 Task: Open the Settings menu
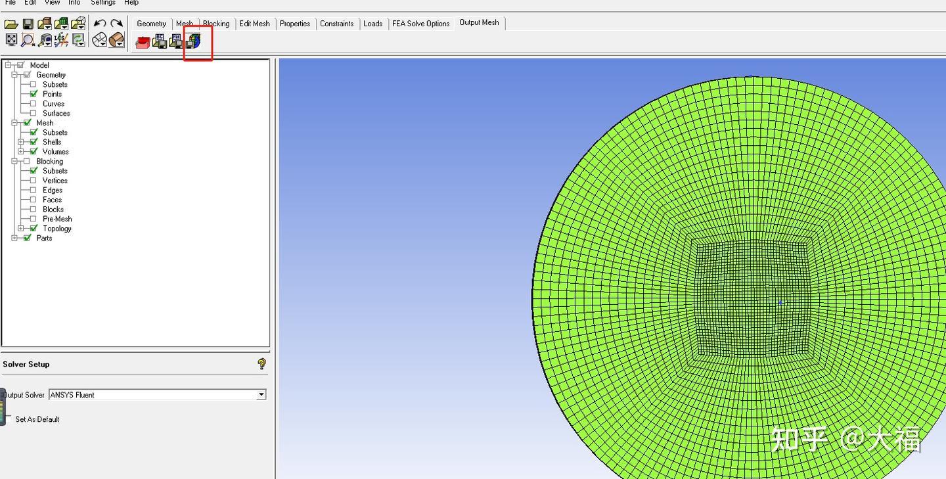pos(103,3)
